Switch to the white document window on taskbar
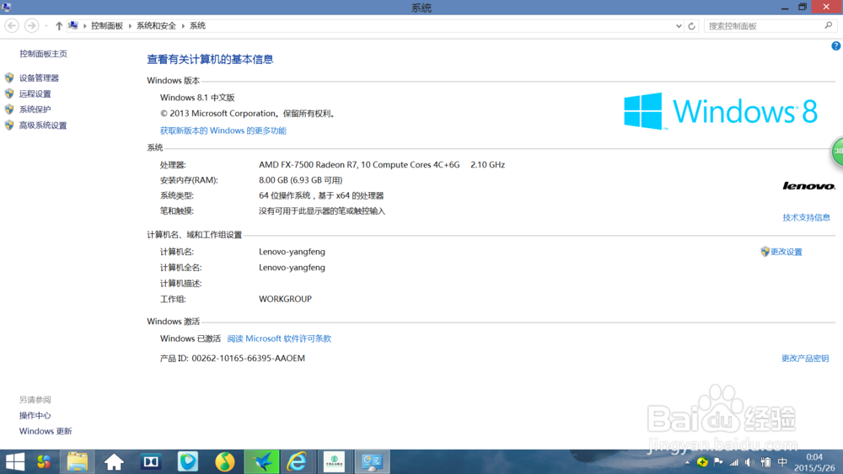Screen dimensions: 843x474 point(335,461)
